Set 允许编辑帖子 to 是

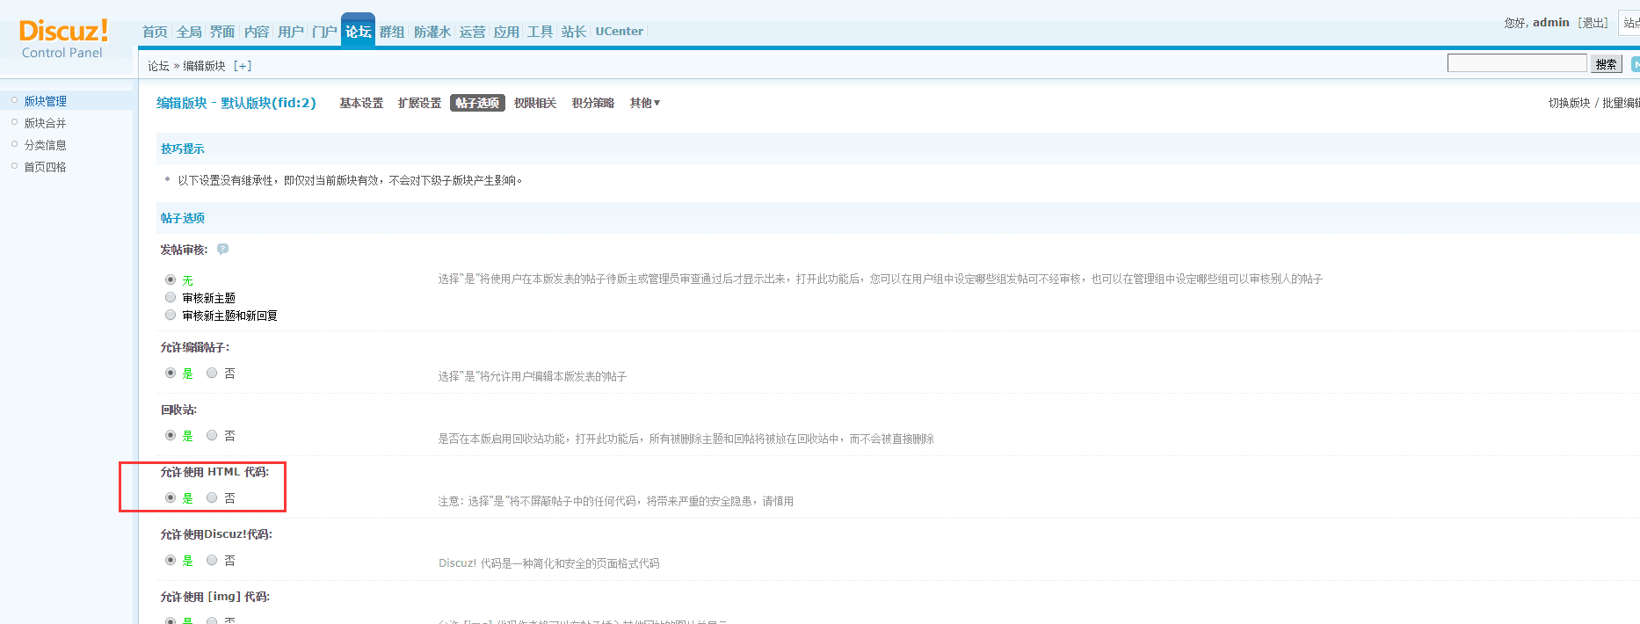(171, 373)
